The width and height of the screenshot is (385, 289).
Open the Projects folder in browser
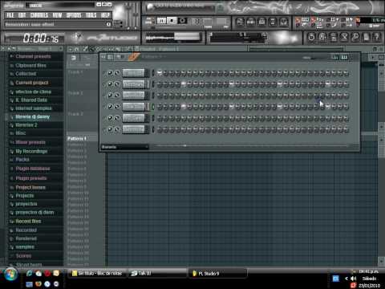click(x=25, y=196)
